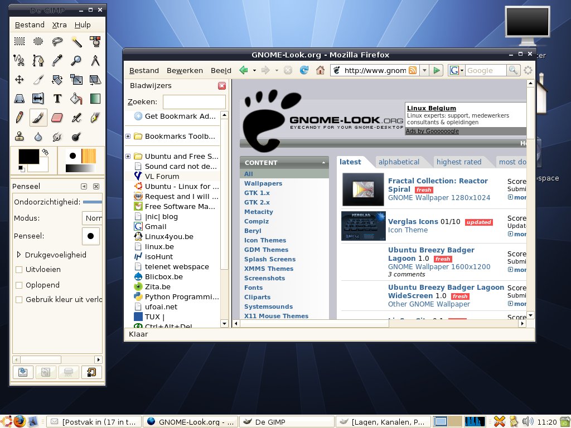Open the Bewerken menu in Firefox

pos(185,71)
